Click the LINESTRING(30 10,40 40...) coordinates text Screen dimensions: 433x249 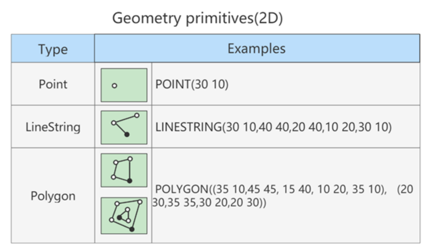coord(273,127)
